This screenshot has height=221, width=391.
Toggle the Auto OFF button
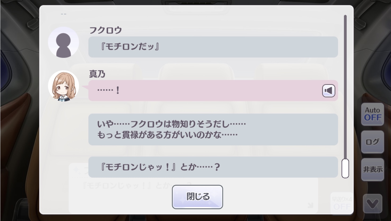point(372,114)
